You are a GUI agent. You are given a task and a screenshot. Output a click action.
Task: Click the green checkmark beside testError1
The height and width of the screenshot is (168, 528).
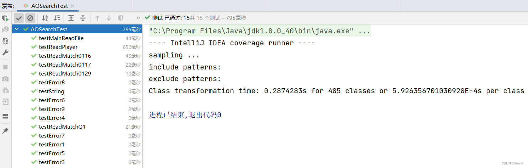point(34,144)
